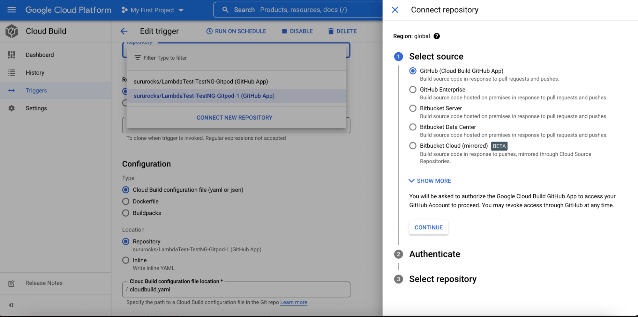
Task: Click the Cloud Build product icon
Action: (11, 31)
